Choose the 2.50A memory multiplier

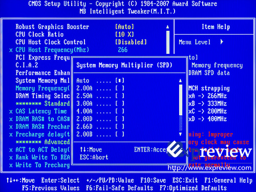[x=100, y=96]
